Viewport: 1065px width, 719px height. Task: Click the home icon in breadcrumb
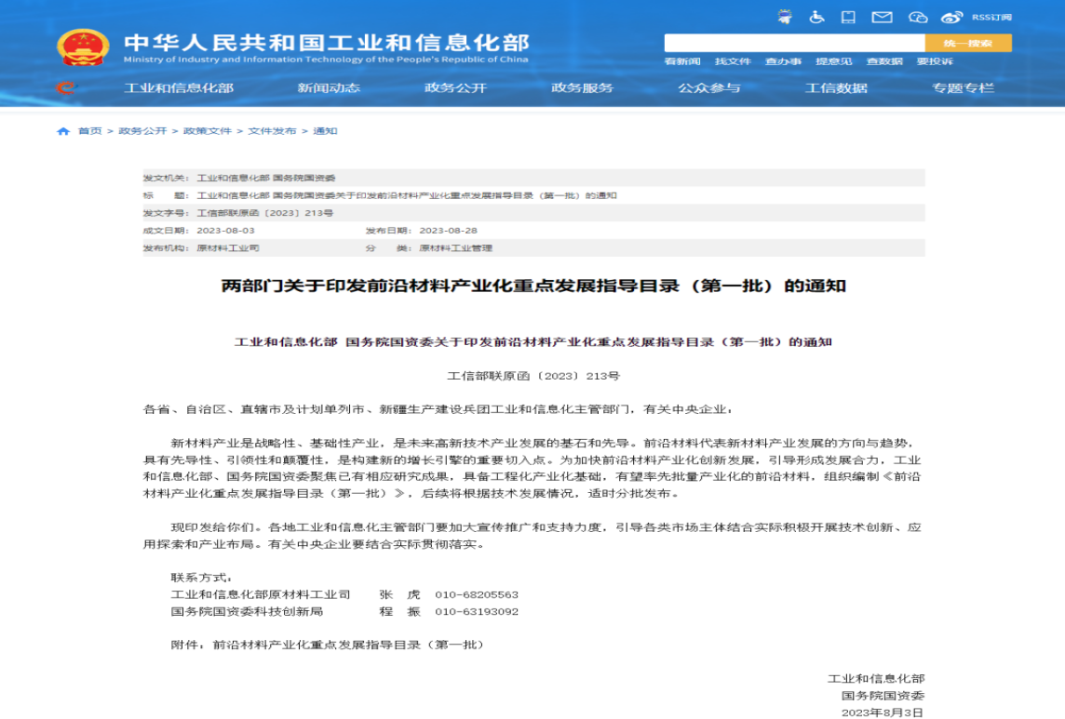coord(63,131)
